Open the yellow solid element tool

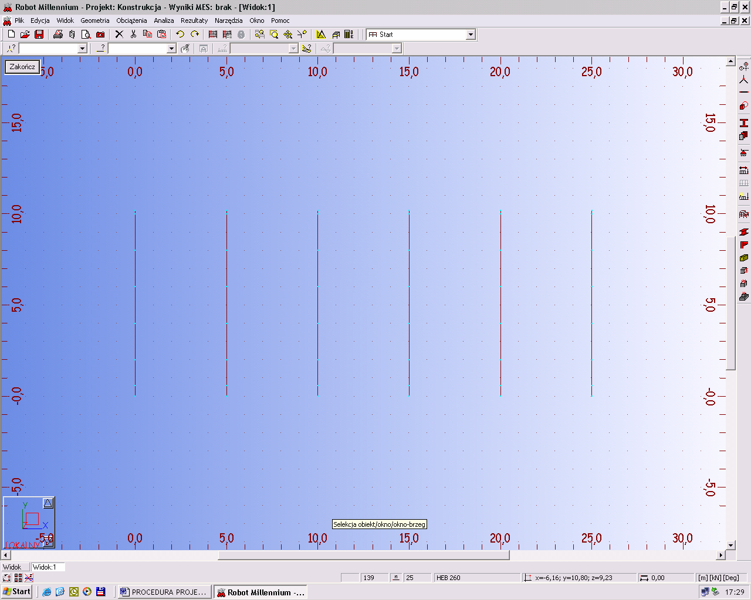[744, 258]
